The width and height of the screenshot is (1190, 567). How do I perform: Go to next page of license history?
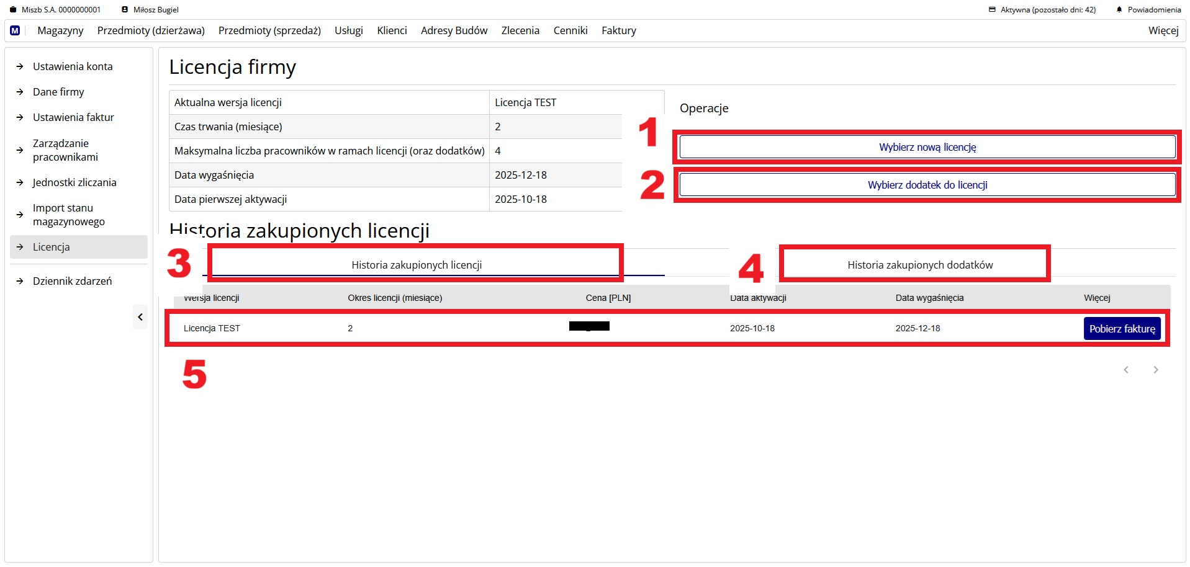(1155, 370)
